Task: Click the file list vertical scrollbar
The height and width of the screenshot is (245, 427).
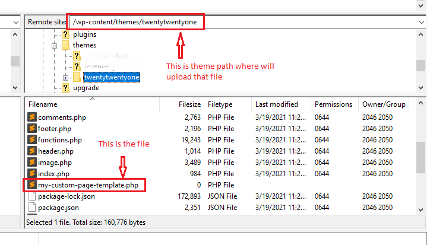Action: pos(420,154)
